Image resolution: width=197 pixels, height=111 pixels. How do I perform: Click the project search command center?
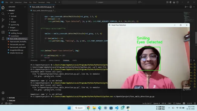99,2
